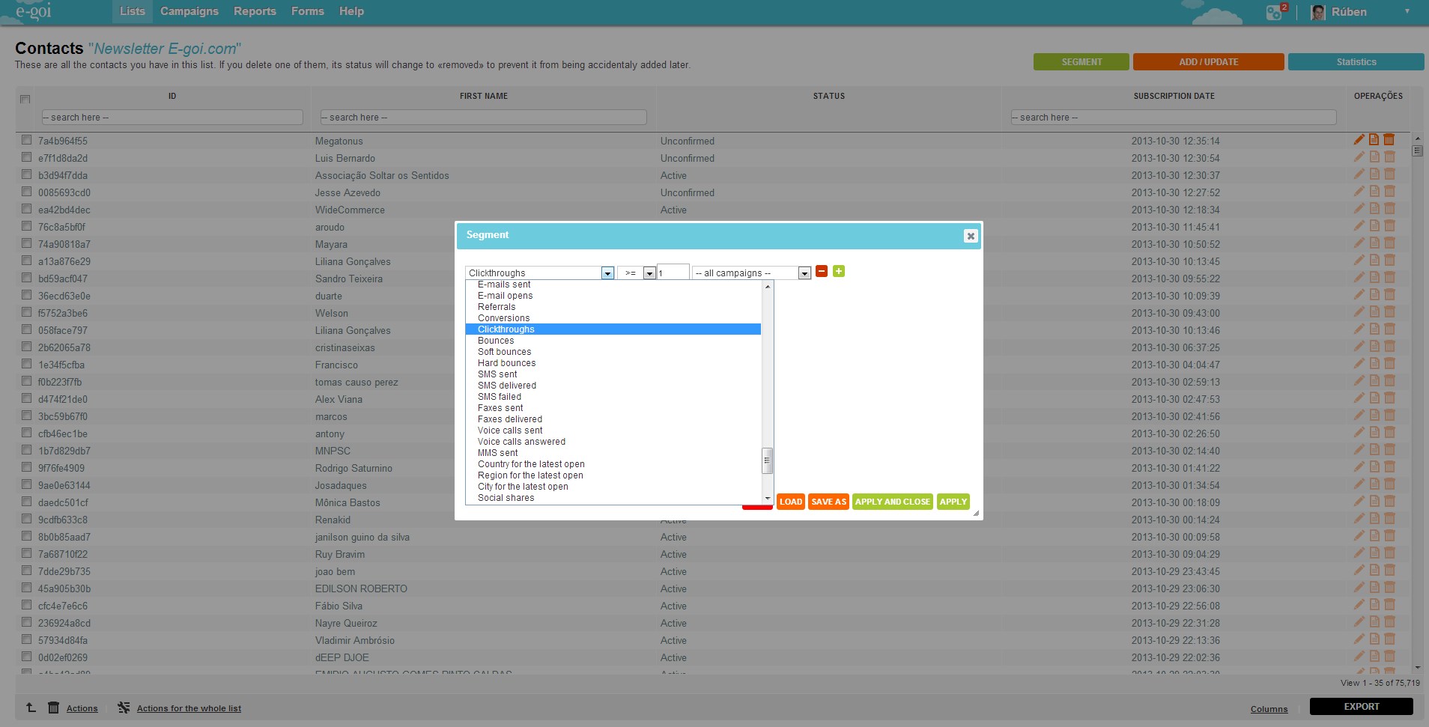Select 'Hard bounces' from the open list
This screenshot has height=727, width=1429.
[506, 363]
